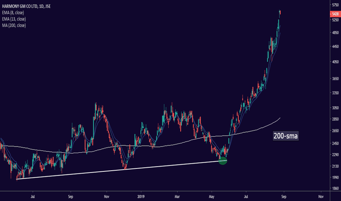This screenshot has height=201, width=341.
Task: Click the 2290 price axis label
Action: [336, 155]
